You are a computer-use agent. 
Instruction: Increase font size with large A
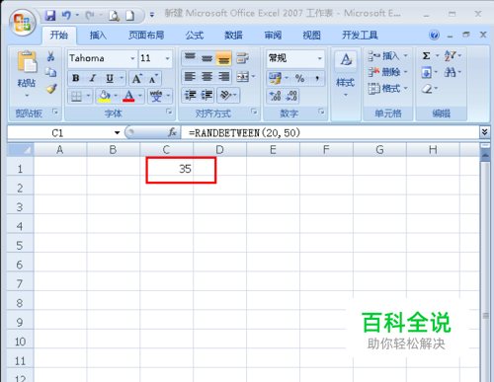point(136,79)
